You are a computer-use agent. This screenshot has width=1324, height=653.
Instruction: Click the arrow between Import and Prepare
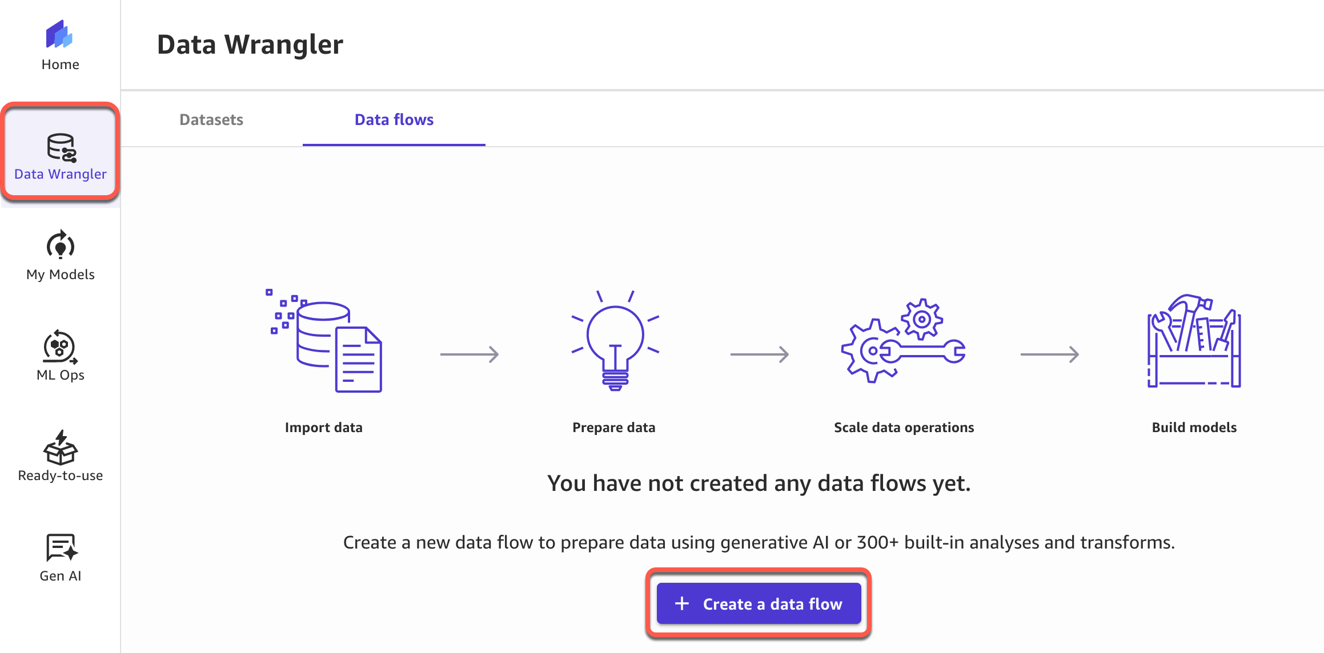[470, 354]
